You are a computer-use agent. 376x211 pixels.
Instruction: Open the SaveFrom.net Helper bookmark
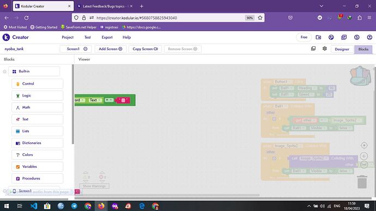tap(78, 27)
